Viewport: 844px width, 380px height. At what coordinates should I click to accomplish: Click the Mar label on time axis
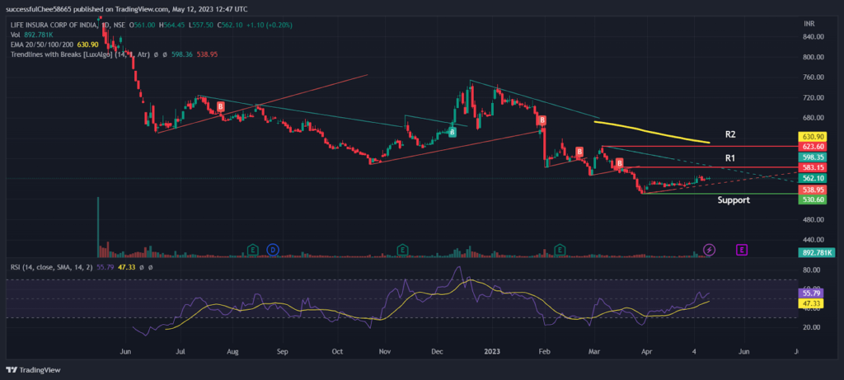[x=595, y=351]
